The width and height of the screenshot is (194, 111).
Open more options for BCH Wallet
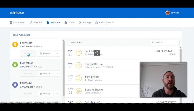pyautogui.click(x=57, y=74)
